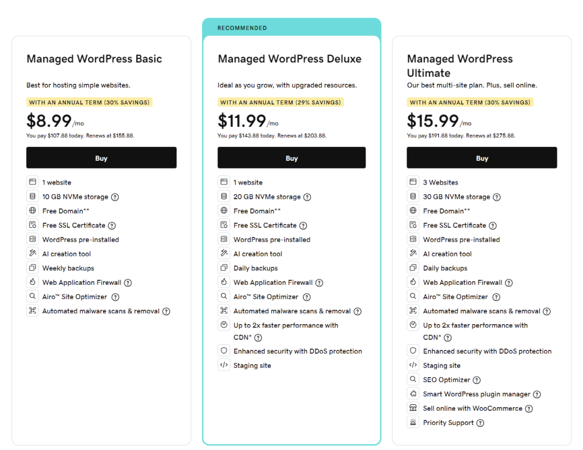
Task: Click help icon beside Smart WordPress plugin manager
Action: [537, 394]
